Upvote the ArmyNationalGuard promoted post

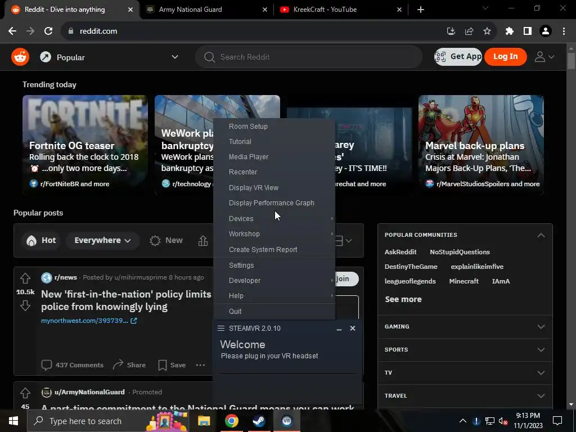click(25, 393)
